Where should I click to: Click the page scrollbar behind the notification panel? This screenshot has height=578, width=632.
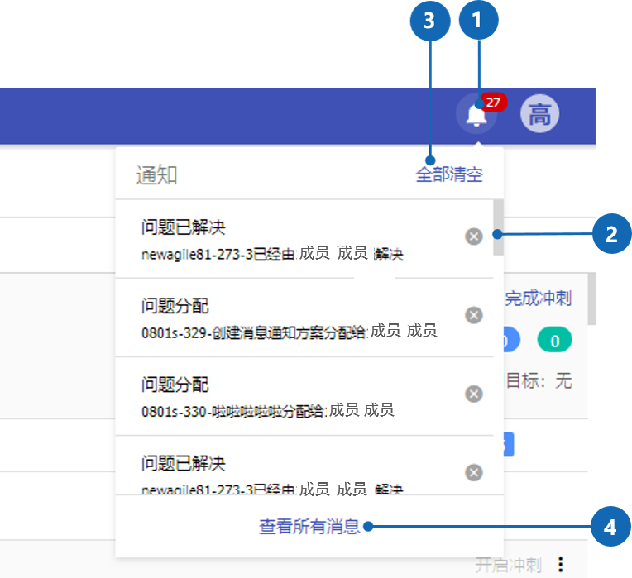591,299
